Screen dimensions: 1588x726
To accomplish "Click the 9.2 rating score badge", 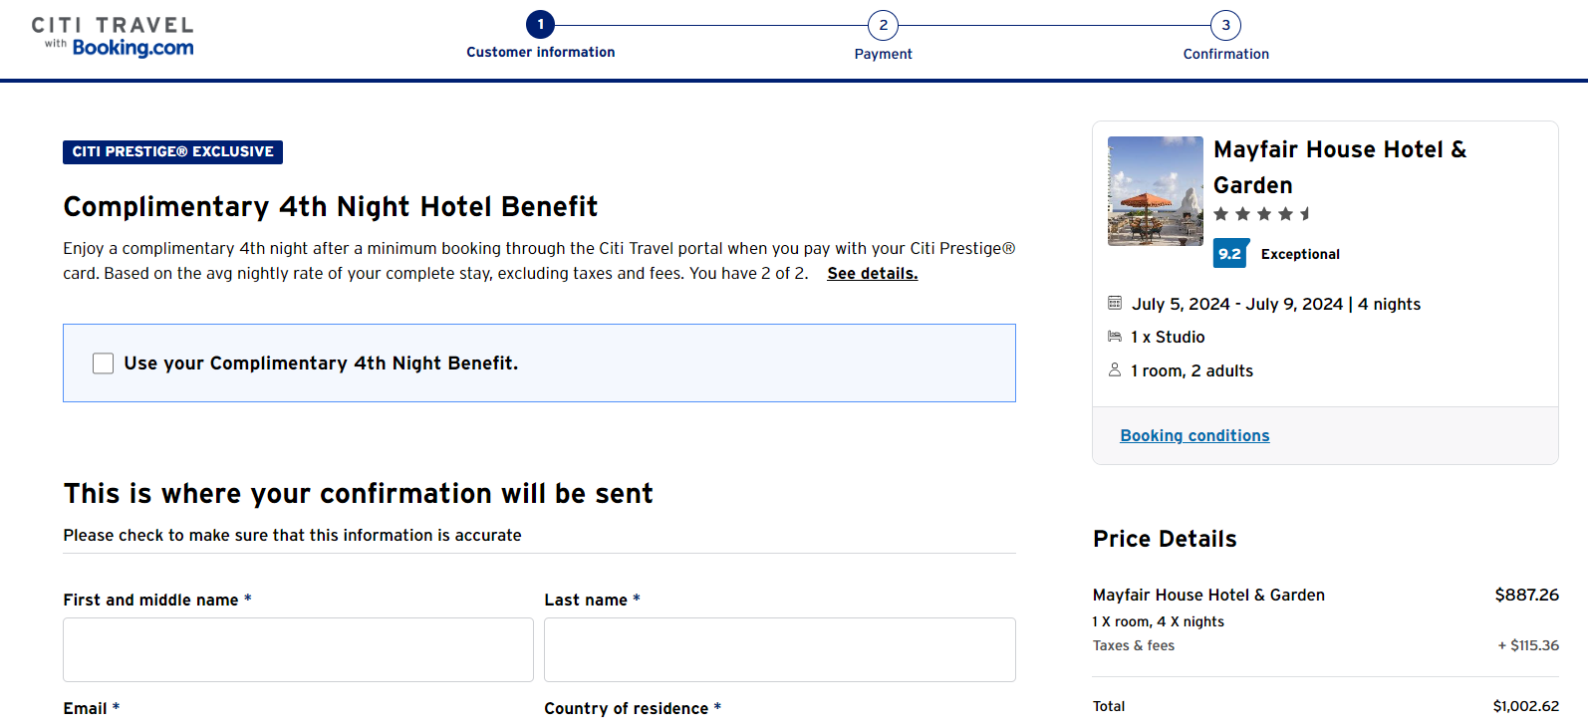I will click(x=1230, y=254).
